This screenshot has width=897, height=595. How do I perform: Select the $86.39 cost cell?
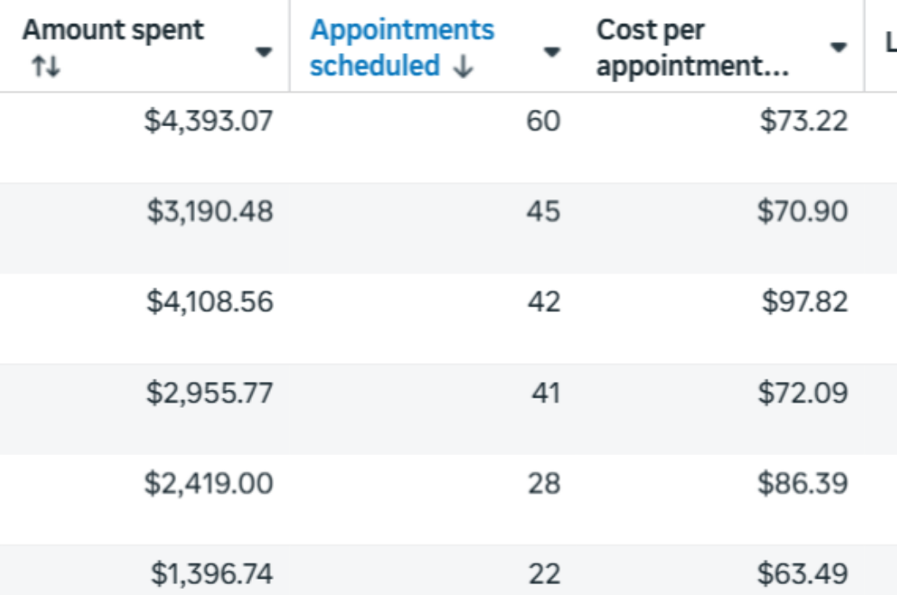tap(802, 483)
